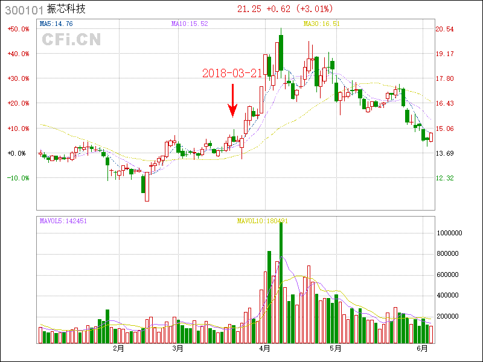Click the red arrow marking 2018-03-21
This screenshot has height=362, width=483.
(232, 101)
